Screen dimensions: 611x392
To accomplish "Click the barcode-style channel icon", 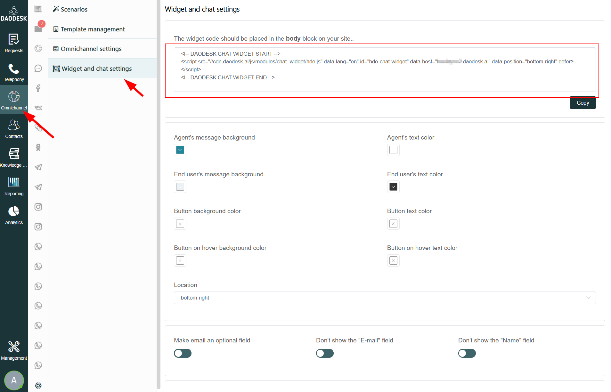I will pyautogui.click(x=38, y=9).
